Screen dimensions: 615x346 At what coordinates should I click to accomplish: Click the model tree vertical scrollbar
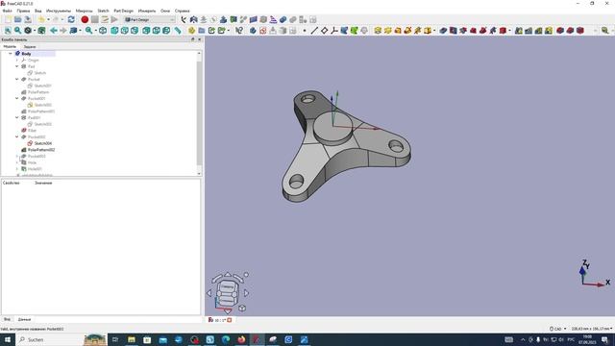(199, 113)
